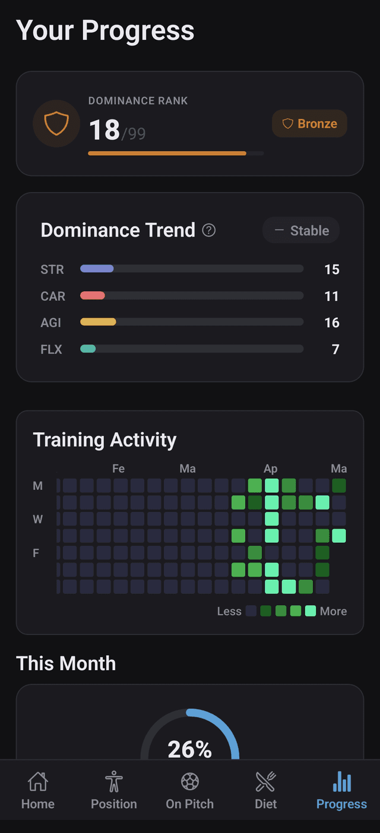Screen dimensions: 380x833
Task: Tap the Progress bar chart icon
Action: (341, 781)
